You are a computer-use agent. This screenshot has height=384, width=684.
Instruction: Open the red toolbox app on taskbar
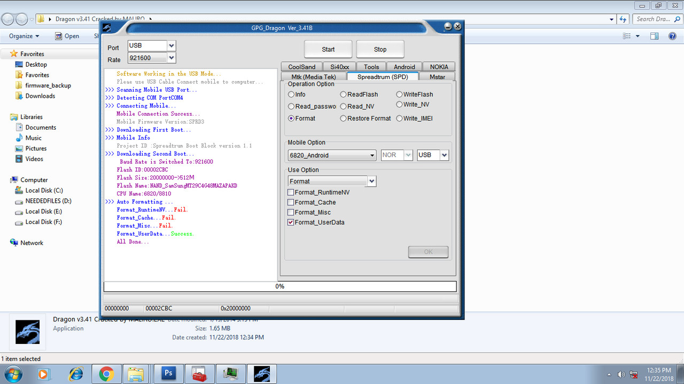(200, 373)
